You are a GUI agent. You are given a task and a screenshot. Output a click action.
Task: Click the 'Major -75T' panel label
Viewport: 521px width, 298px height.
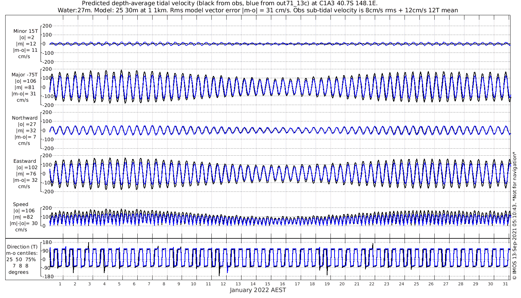[25, 75]
